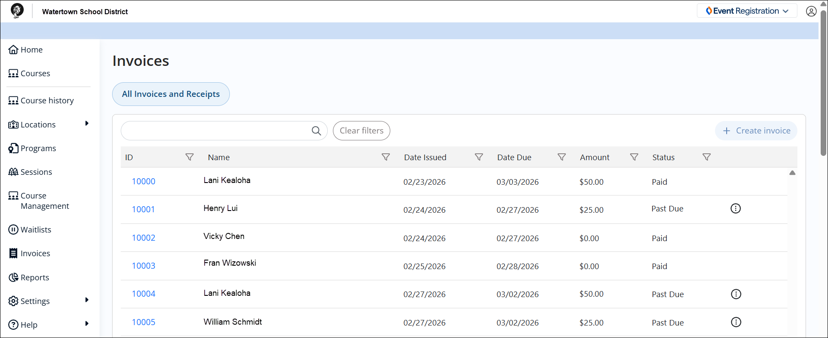Open invoice 10002 link
This screenshot has height=338, width=828.
point(144,238)
